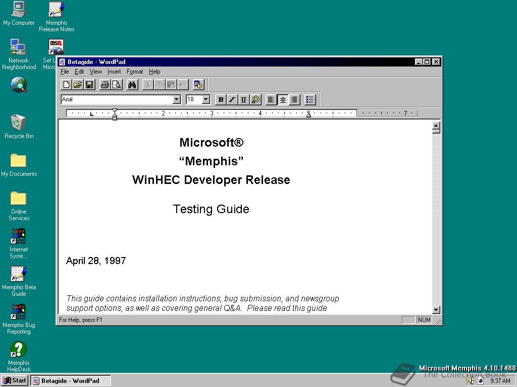Click the 9:37 AM clock
Screen dimensions: 517x387
tap(500, 381)
